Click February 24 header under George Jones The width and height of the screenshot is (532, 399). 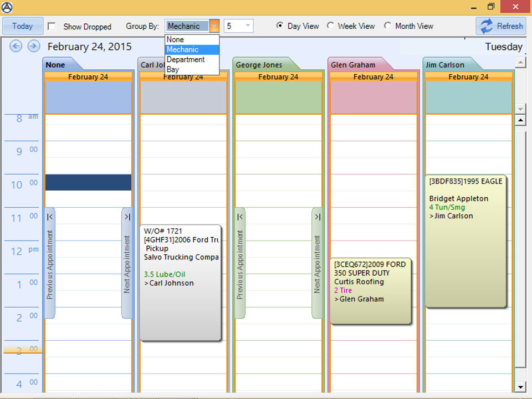(278, 76)
